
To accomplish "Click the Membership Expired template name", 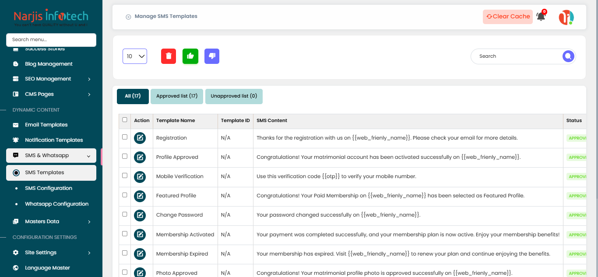I will coord(182,254).
